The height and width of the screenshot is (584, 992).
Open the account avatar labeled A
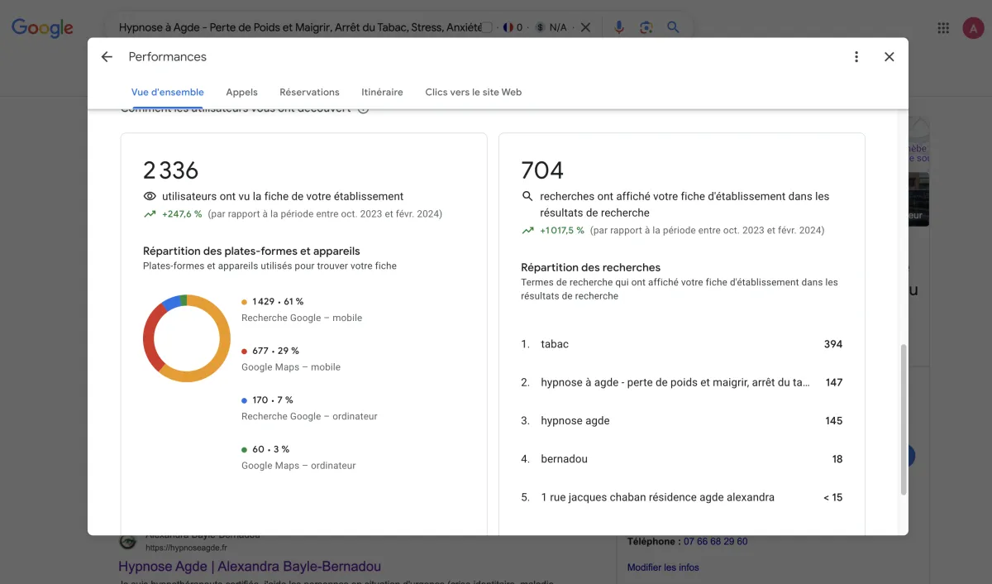973,28
